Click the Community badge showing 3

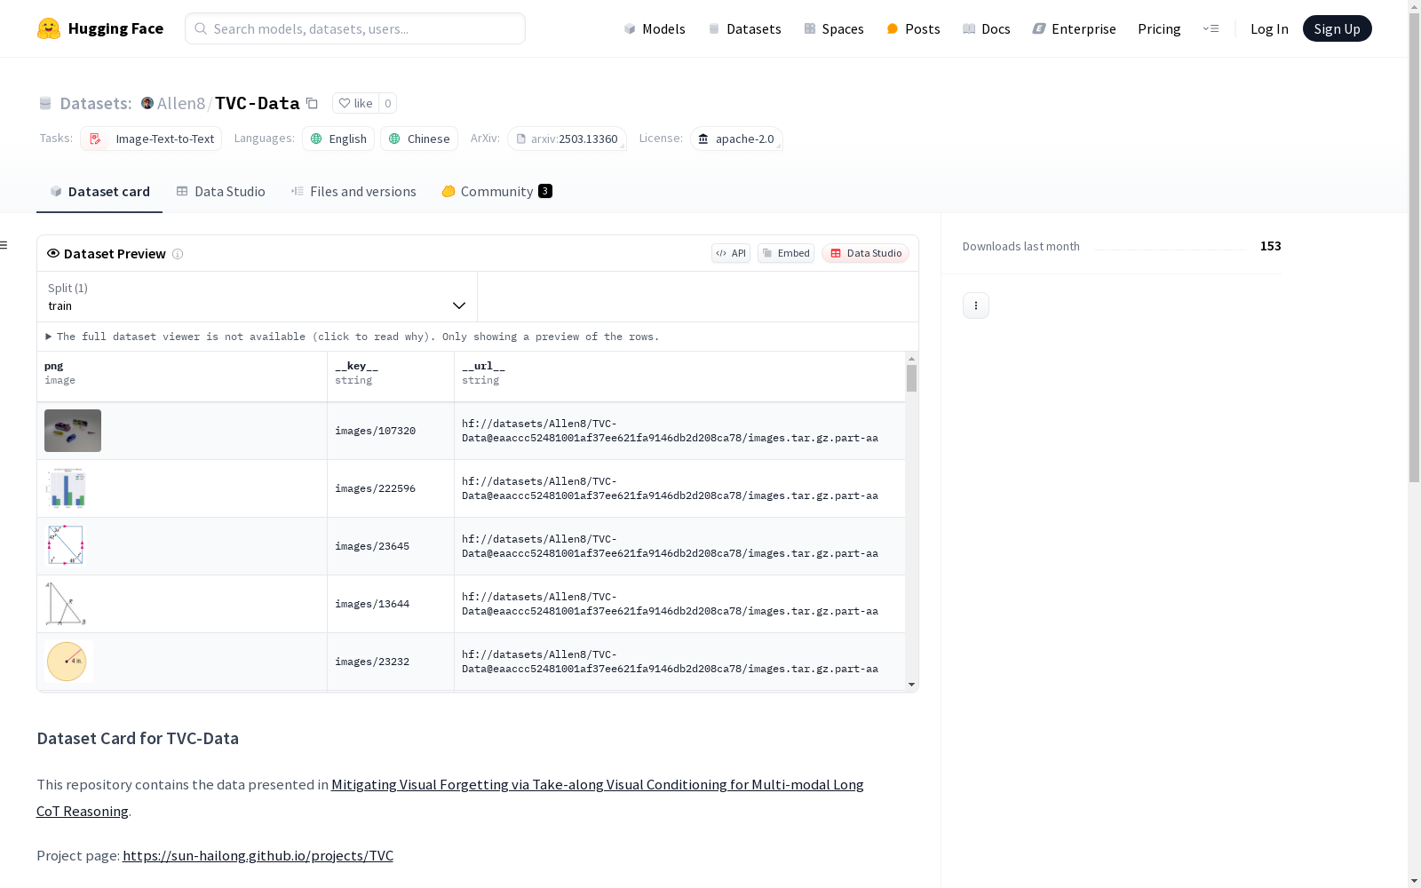(545, 191)
